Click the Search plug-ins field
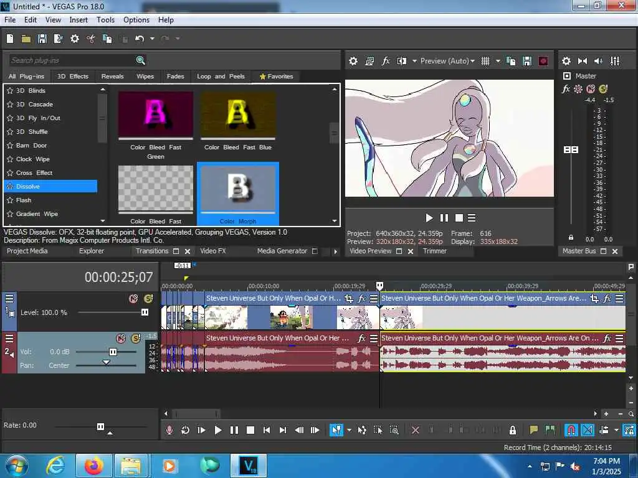638x478 pixels. [x=72, y=60]
